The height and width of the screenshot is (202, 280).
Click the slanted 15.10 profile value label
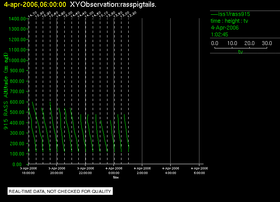pos(104,14)
